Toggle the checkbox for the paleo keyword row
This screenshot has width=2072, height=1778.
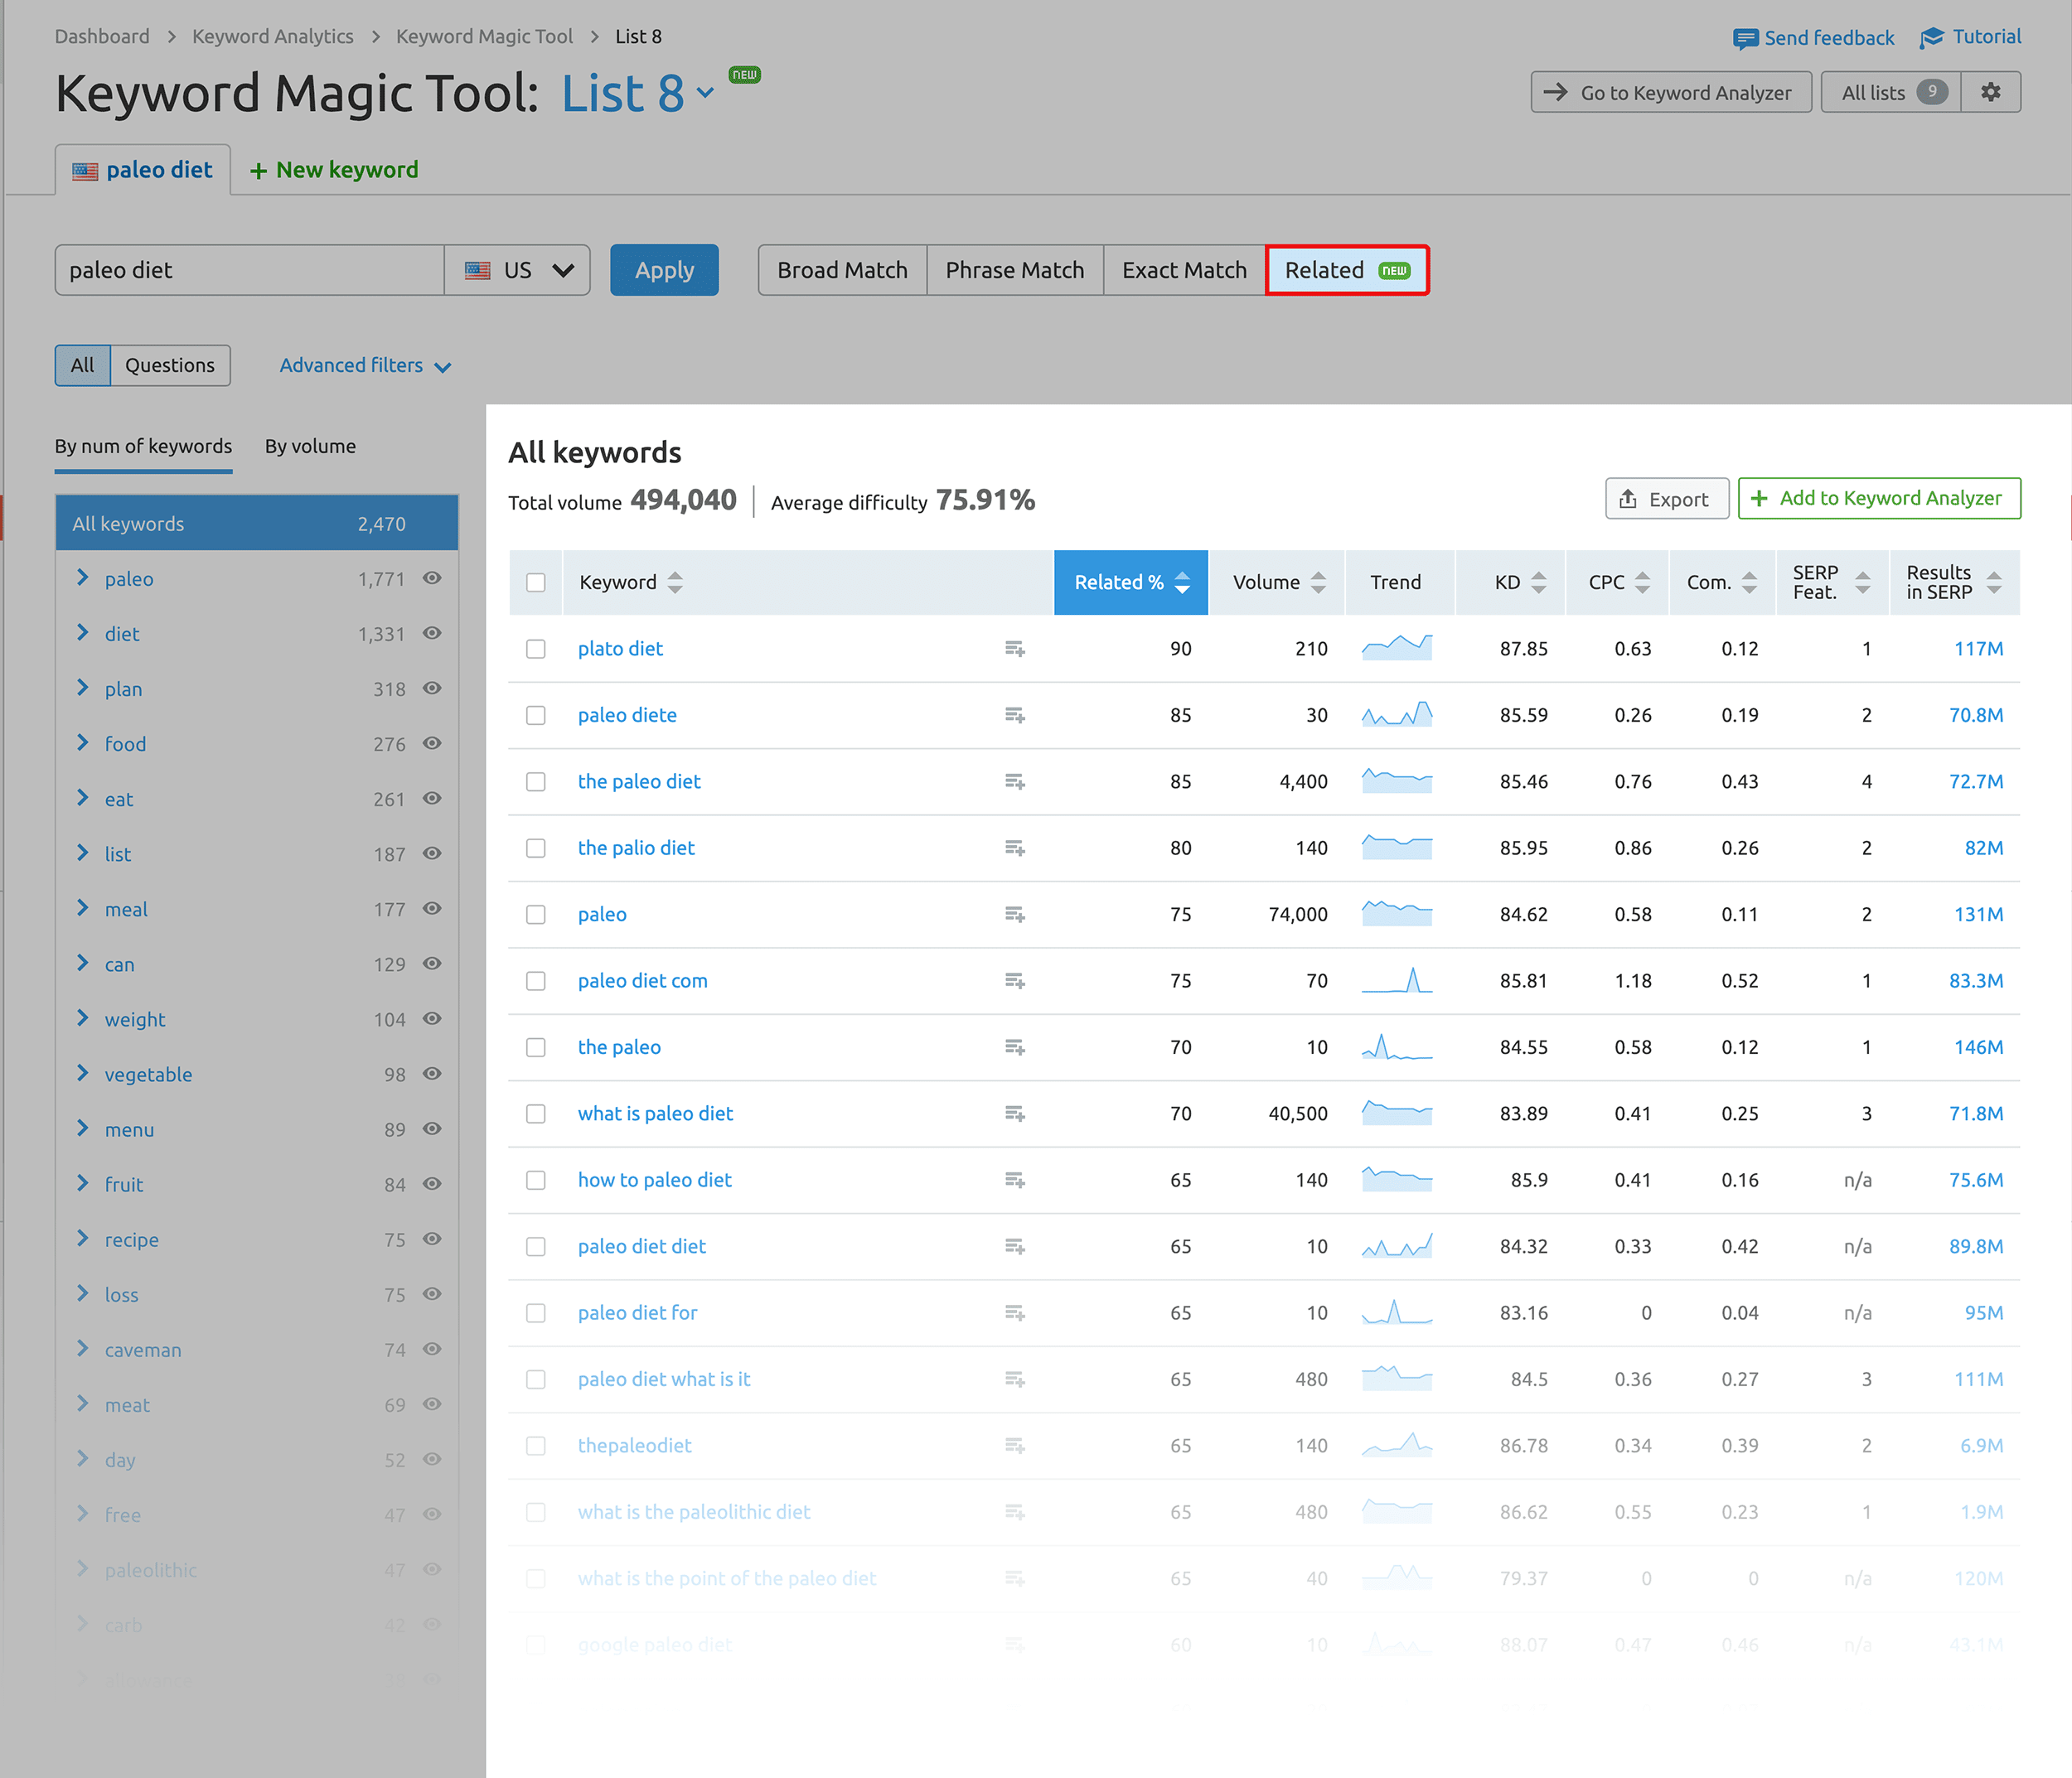537,913
